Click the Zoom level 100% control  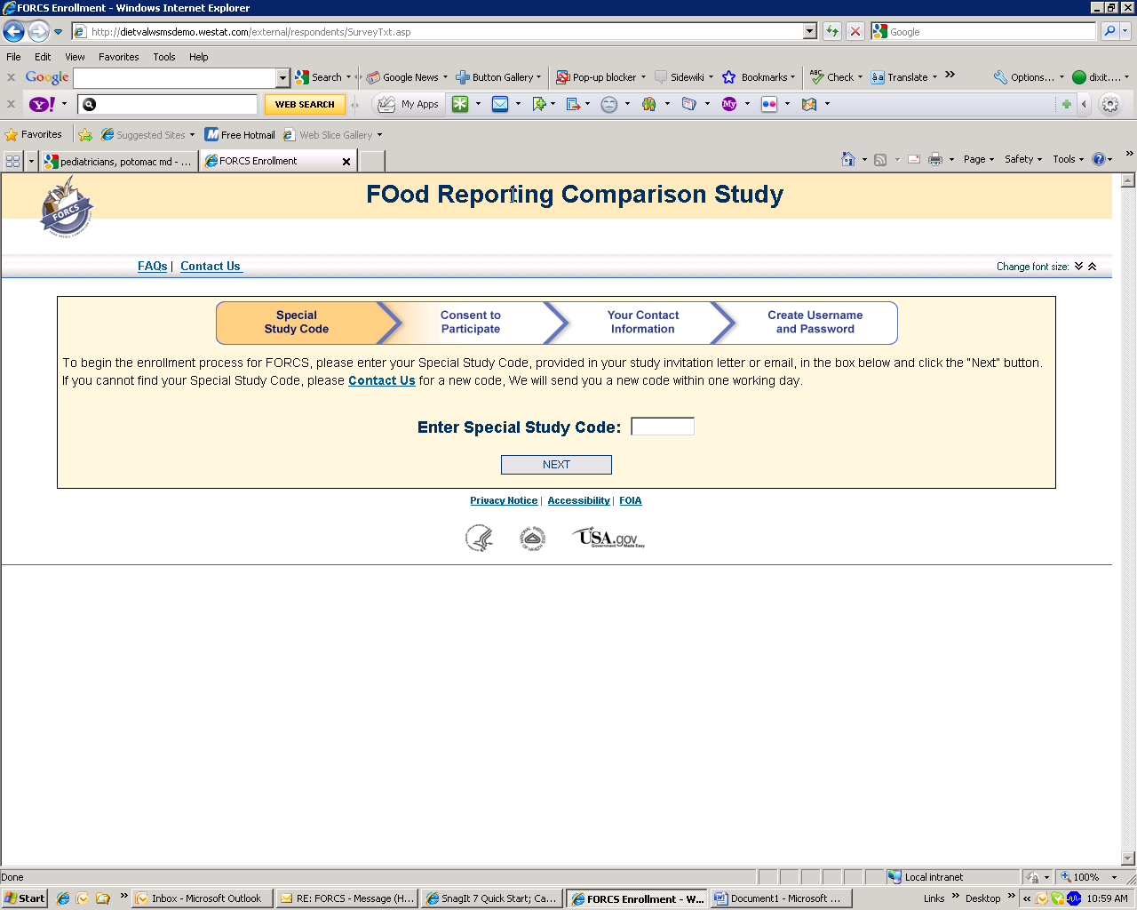[x=1086, y=877]
